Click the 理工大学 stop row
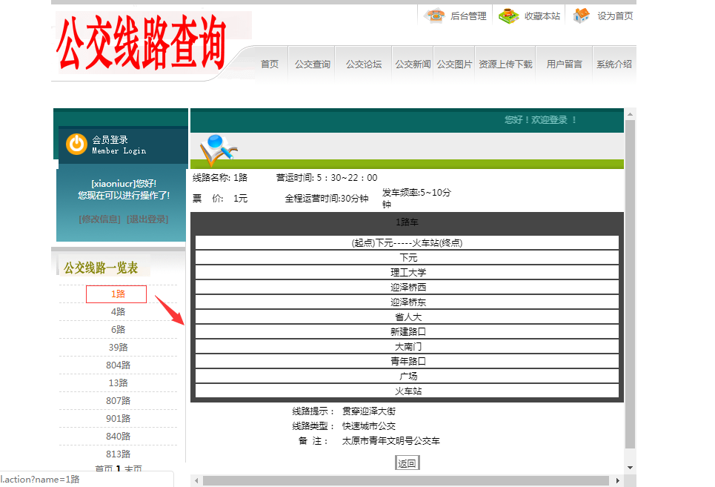This screenshot has height=487, width=715. [408, 272]
